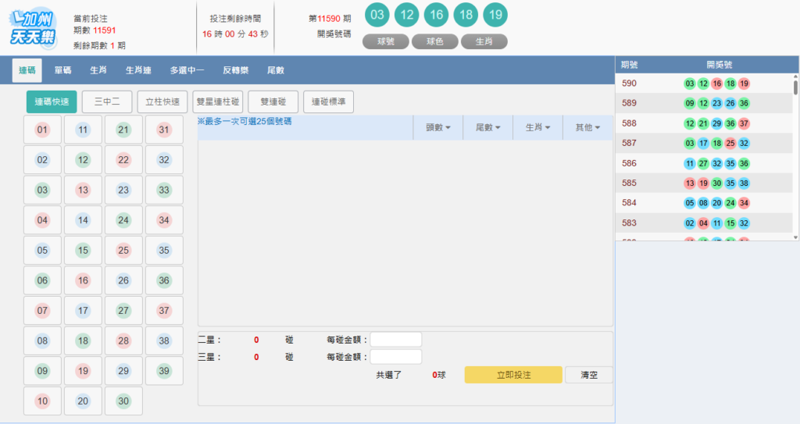Select number ball 01
This screenshot has height=424, width=800.
pyautogui.click(x=43, y=130)
